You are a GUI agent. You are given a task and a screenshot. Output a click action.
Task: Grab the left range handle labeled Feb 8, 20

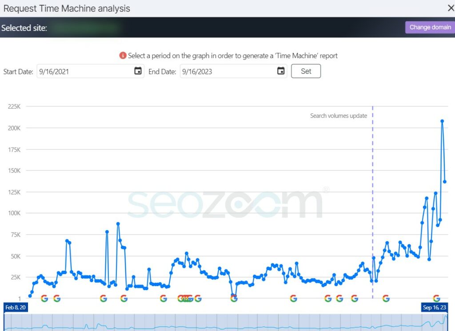tap(16, 307)
